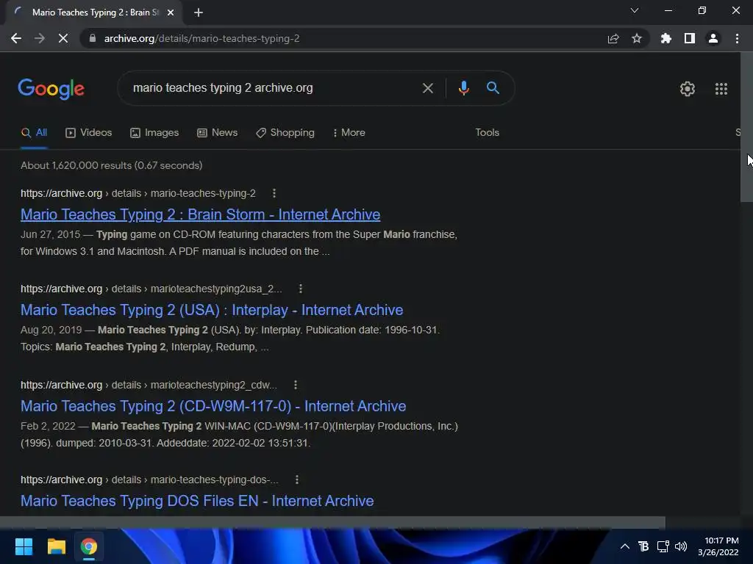
Task: Open tab search dropdown chevron
Action: pyautogui.click(x=635, y=10)
